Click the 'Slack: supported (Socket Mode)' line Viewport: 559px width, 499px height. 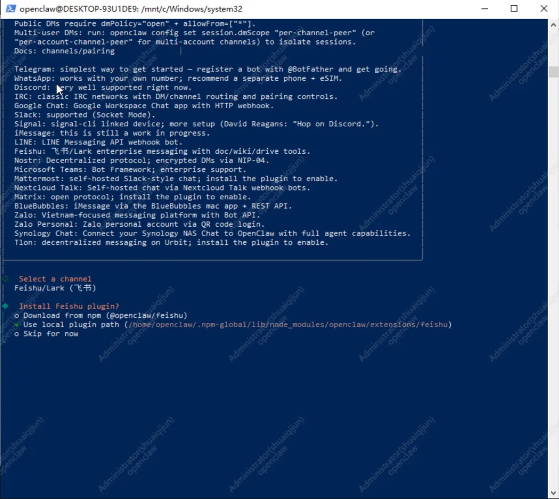click(85, 115)
